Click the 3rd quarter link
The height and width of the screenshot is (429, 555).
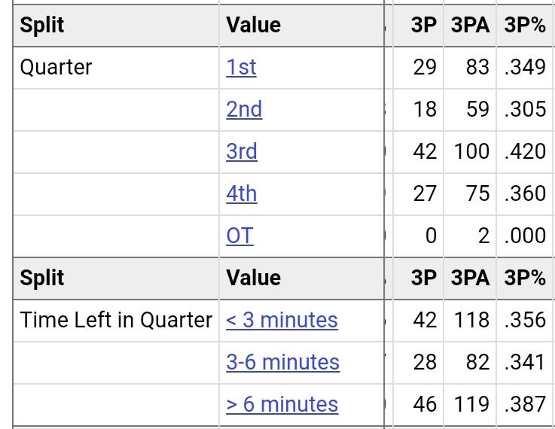click(x=242, y=151)
